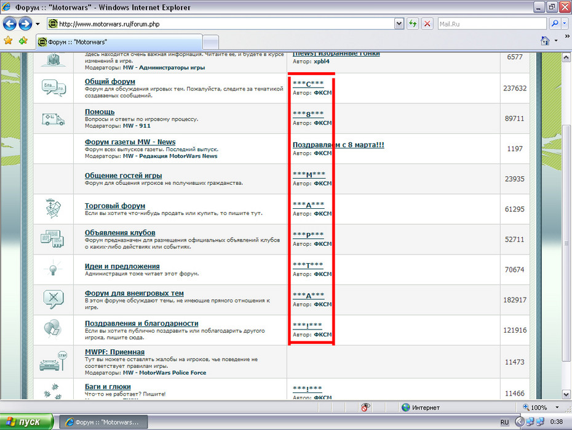The width and height of the screenshot is (572, 430).
Task: Click the balloons icon for Поздравления
Action: click(x=52, y=328)
